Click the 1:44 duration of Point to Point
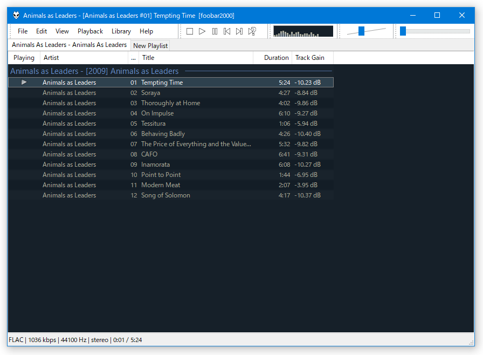Image resolution: width=483 pixels, height=355 pixels. [284, 175]
